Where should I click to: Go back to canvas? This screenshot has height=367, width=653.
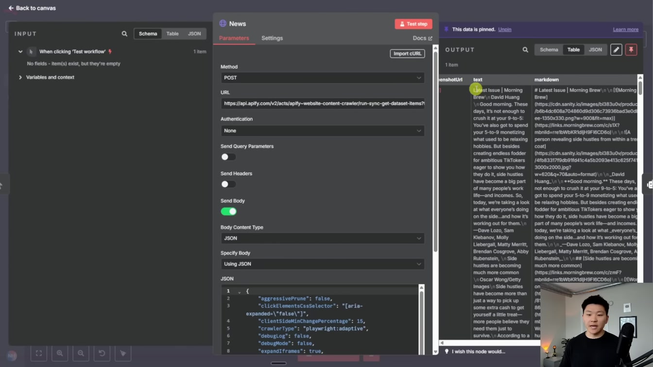point(32,8)
